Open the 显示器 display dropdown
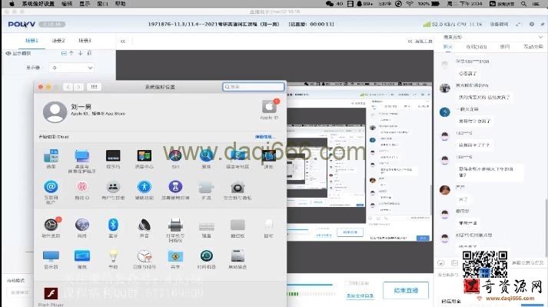 pyautogui.click(x=71, y=68)
